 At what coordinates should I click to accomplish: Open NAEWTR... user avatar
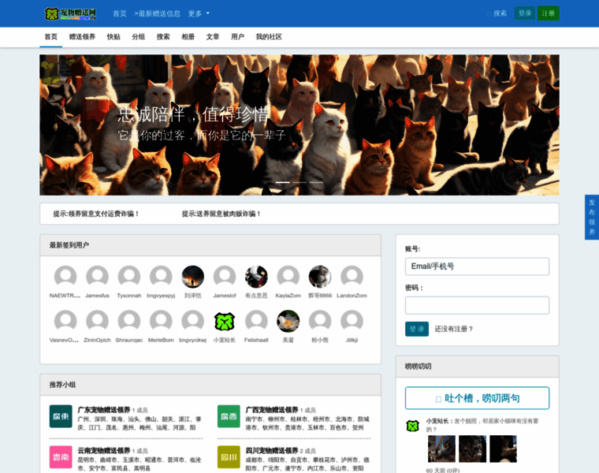pos(65,277)
